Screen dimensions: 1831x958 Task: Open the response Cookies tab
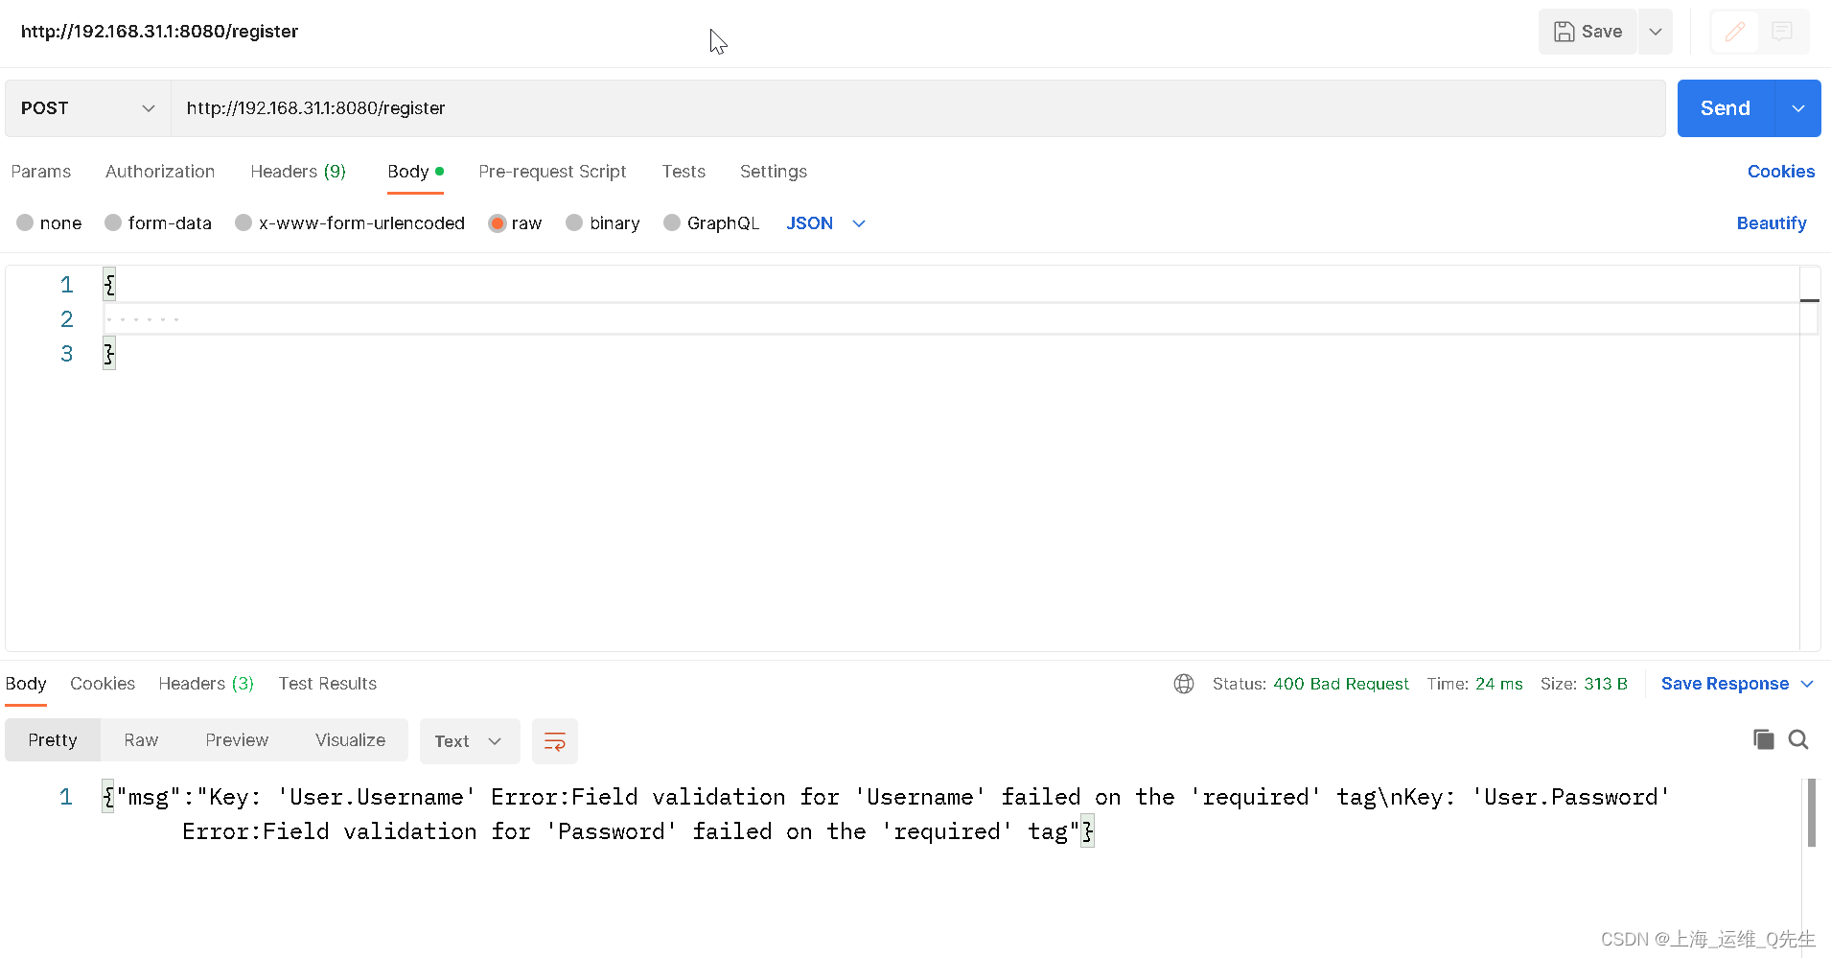point(103,684)
